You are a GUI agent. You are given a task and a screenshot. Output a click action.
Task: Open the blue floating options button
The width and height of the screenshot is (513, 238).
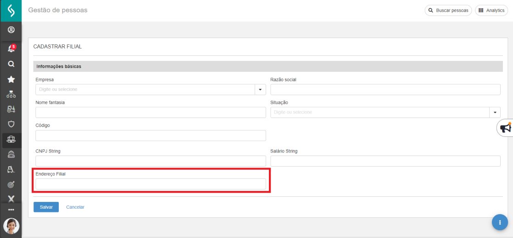tap(500, 222)
